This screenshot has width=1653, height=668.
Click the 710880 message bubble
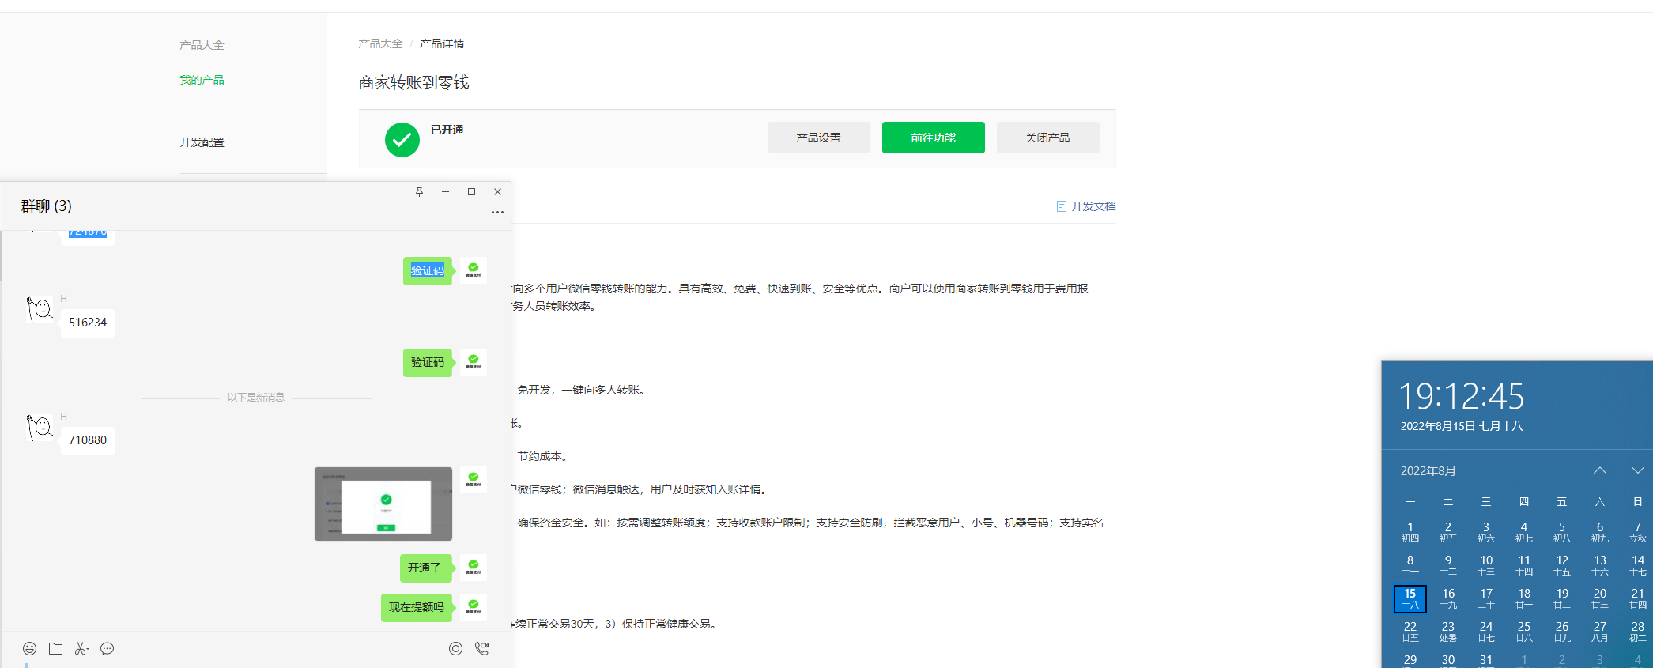click(x=88, y=440)
